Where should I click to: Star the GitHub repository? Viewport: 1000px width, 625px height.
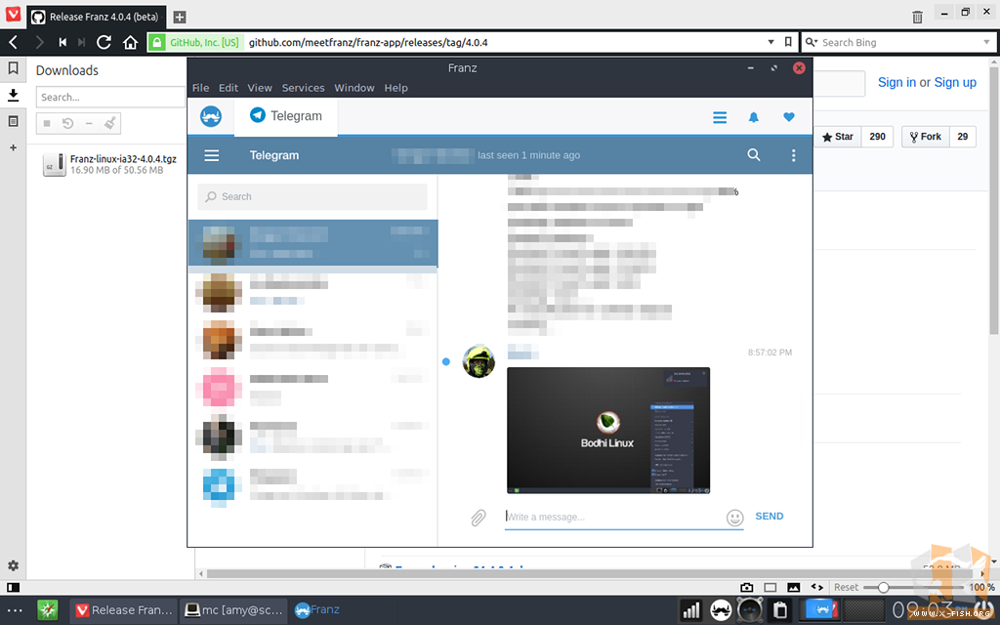pos(837,137)
